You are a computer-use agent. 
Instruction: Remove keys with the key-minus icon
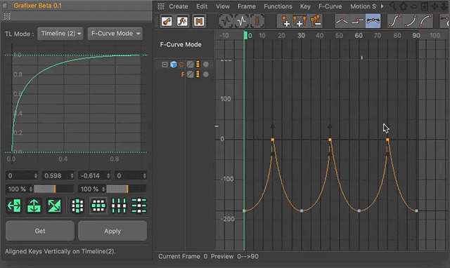point(315,21)
